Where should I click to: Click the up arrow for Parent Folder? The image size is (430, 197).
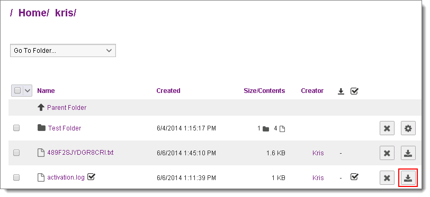(x=41, y=108)
